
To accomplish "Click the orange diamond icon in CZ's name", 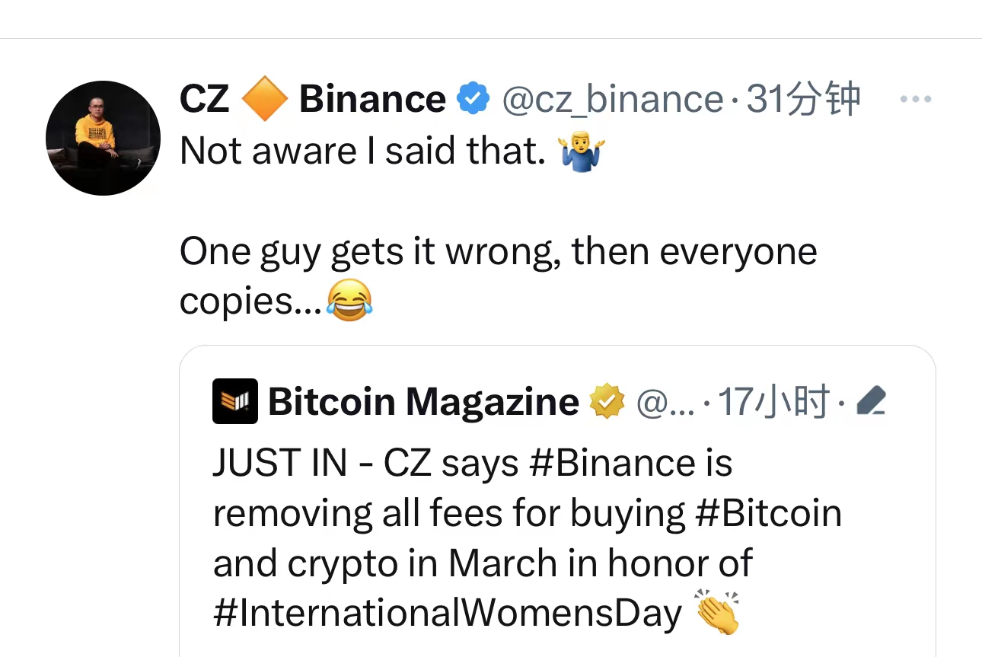I will click(264, 100).
